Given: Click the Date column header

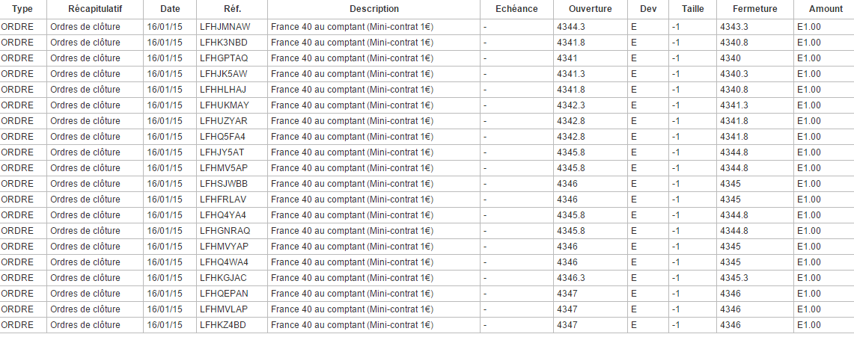Looking at the screenshot, I should 170,9.
